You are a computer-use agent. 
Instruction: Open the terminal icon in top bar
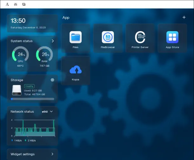pyautogui.click(x=24, y=4)
